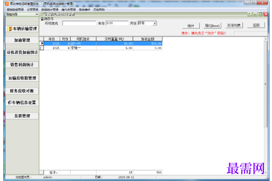Viewport: 272px width, 181px height.
Task: Click the 司机姓名 column header
Action: (x=83, y=39)
